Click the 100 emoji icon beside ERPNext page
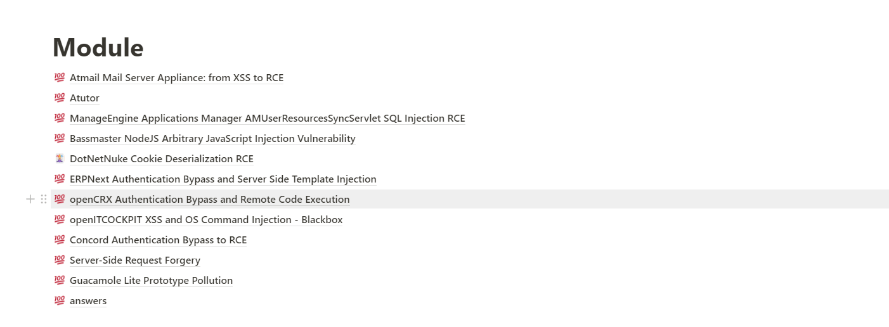The image size is (889, 327). click(60, 179)
